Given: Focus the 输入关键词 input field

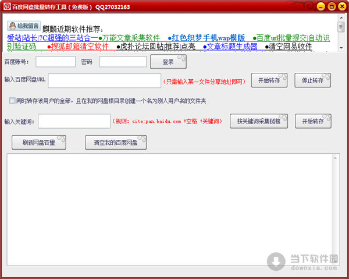Looking at the screenshot, I should (74, 121).
